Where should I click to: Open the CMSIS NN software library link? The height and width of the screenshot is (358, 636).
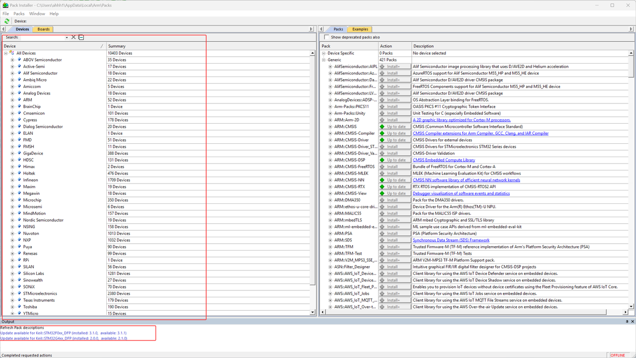[466, 180]
